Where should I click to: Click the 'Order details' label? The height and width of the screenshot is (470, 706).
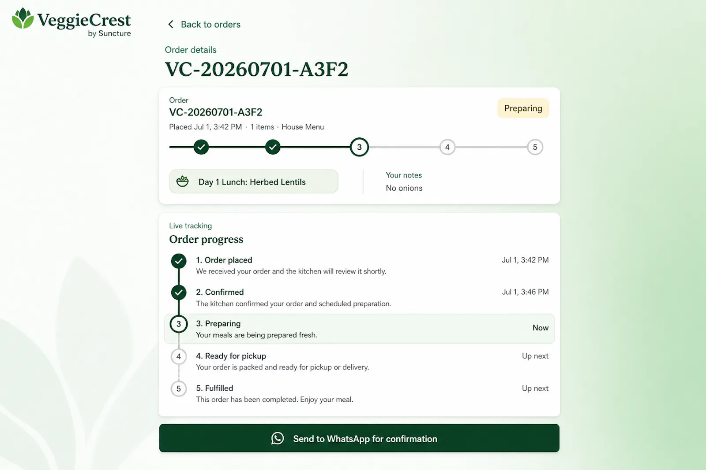[x=191, y=50]
